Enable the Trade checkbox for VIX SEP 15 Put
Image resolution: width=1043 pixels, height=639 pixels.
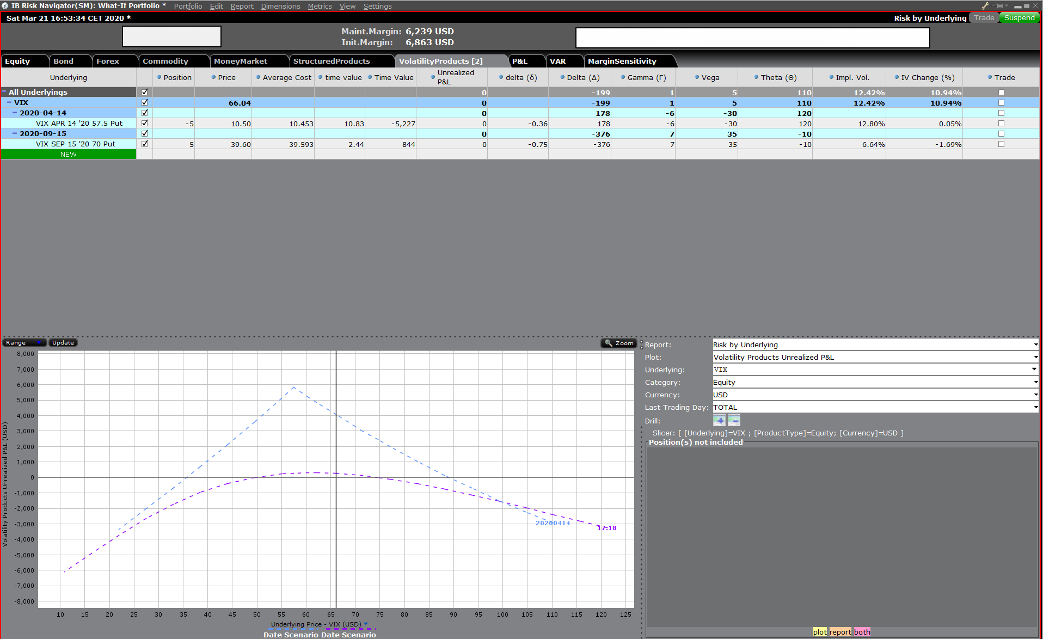click(1001, 144)
